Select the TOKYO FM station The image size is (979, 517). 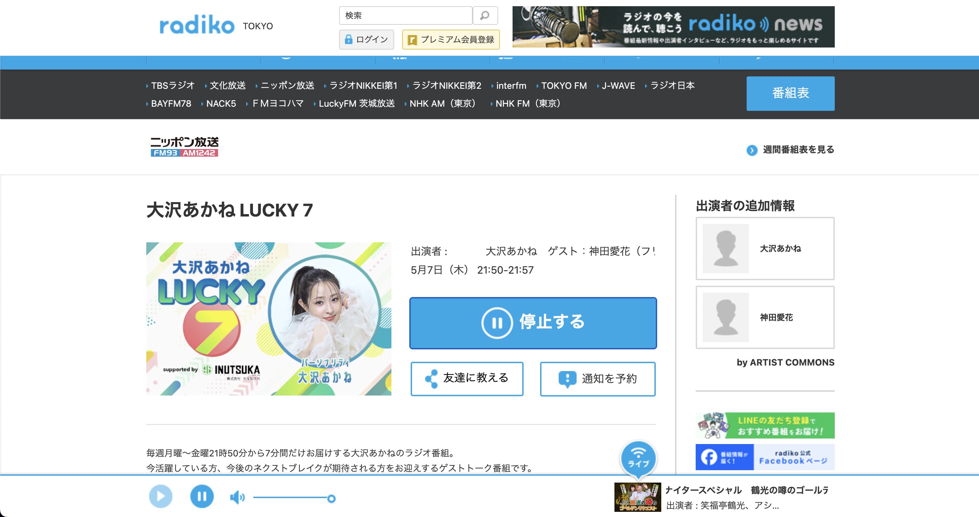pyautogui.click(x=564, y=85)
